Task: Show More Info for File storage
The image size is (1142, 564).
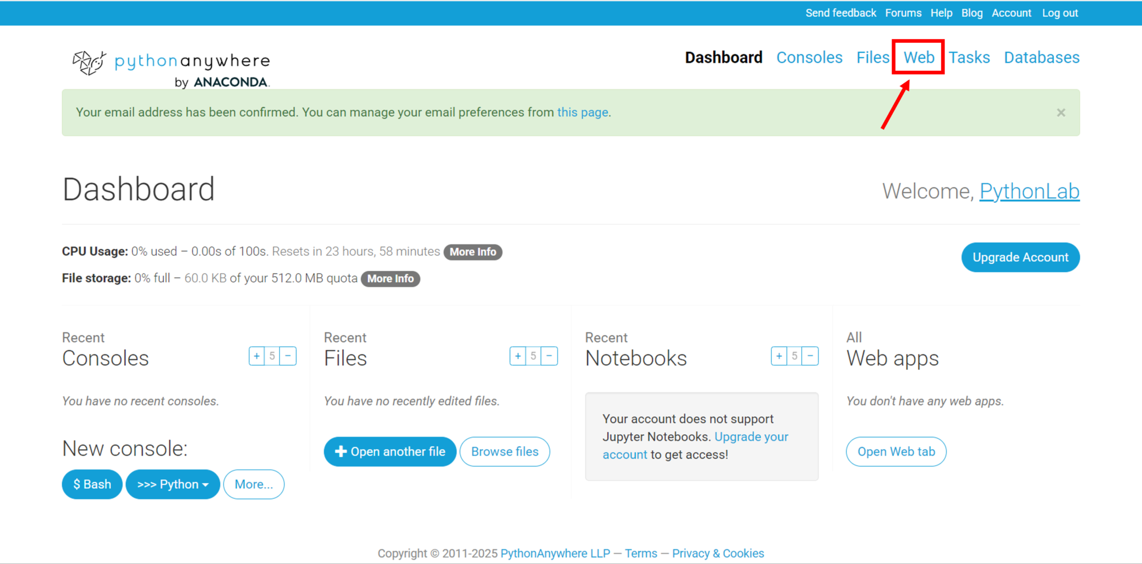Action: 390,279
